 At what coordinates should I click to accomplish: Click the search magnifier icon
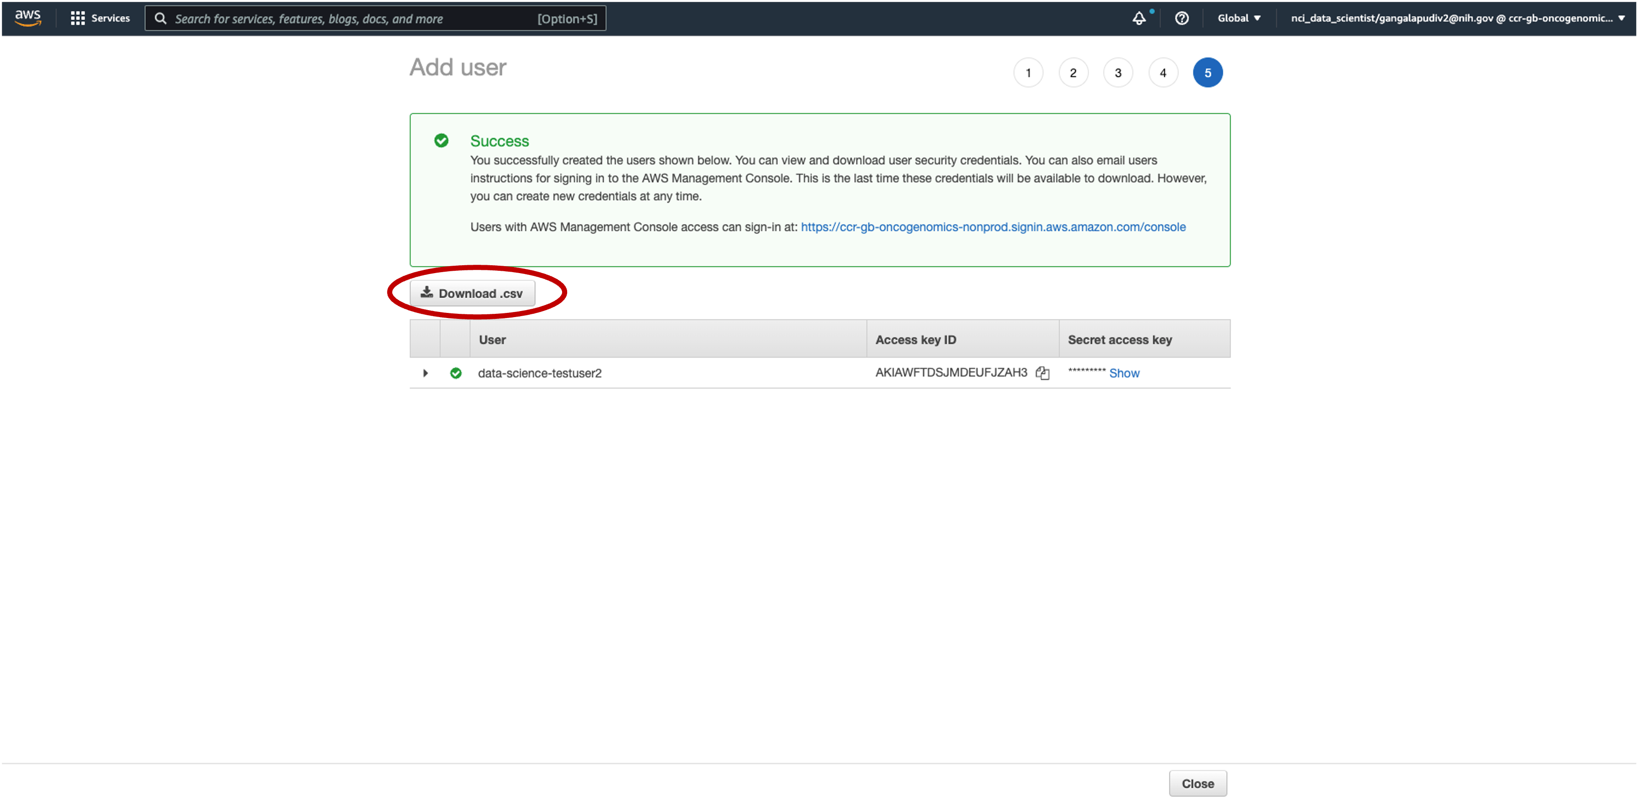tap(161, 19)
